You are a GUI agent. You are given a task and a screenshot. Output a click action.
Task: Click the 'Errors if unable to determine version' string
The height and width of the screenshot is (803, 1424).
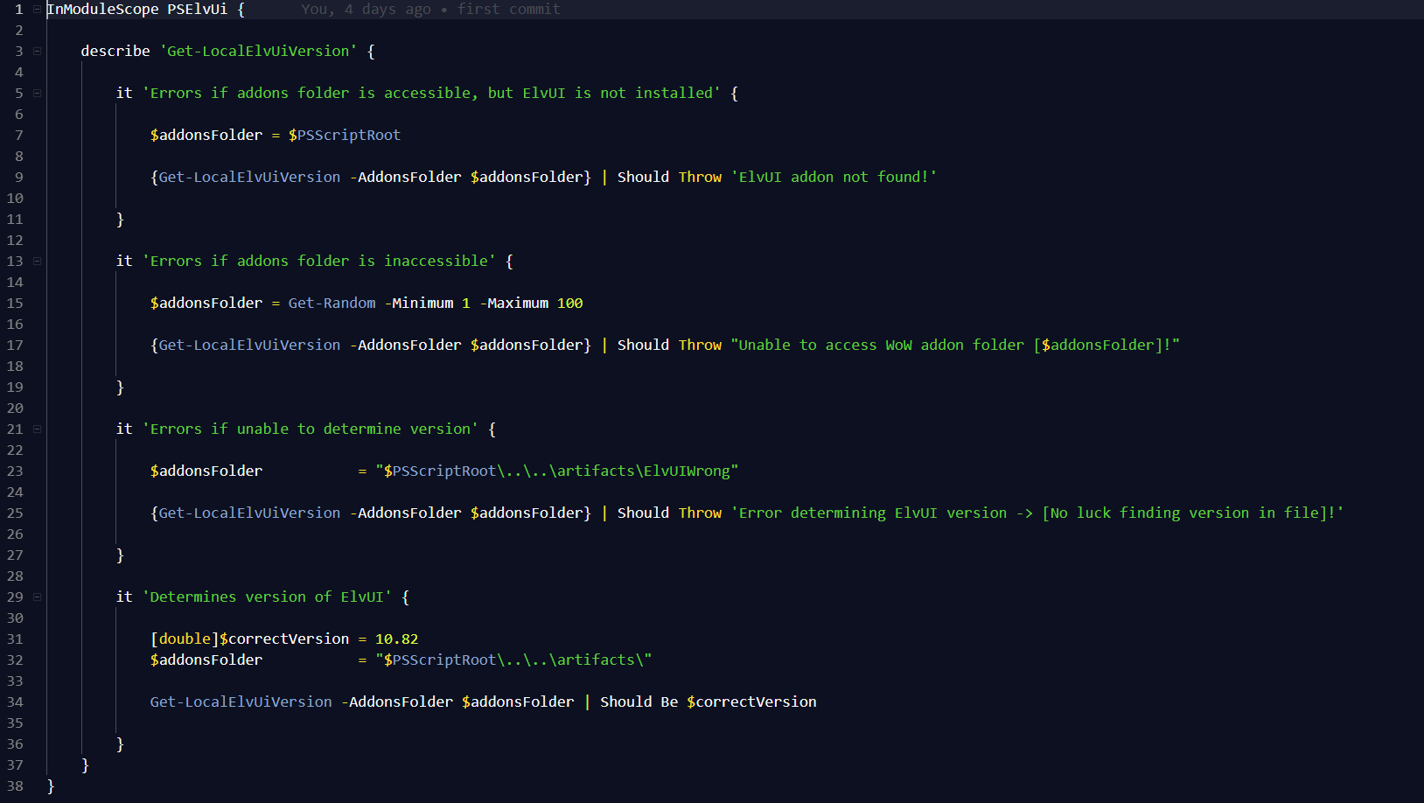311,429
